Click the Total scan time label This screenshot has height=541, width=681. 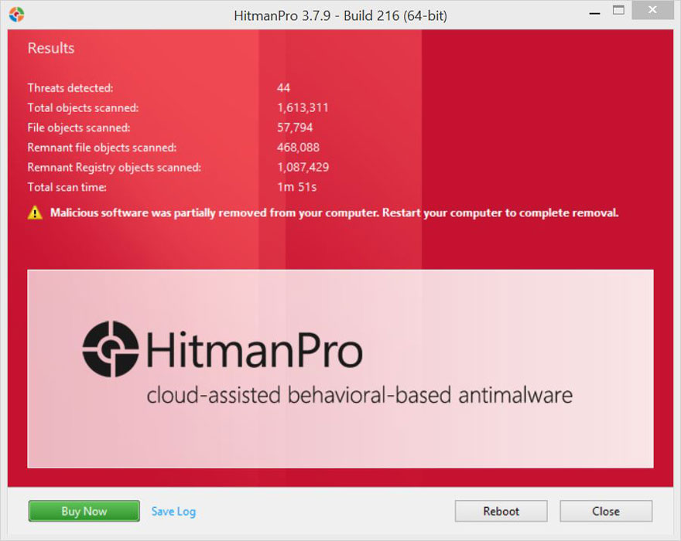(x=67, y=188)
